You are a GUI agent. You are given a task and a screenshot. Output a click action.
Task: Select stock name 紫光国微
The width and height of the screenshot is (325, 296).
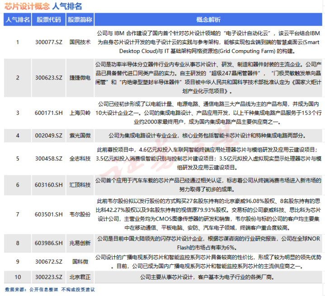pos(80,136)
